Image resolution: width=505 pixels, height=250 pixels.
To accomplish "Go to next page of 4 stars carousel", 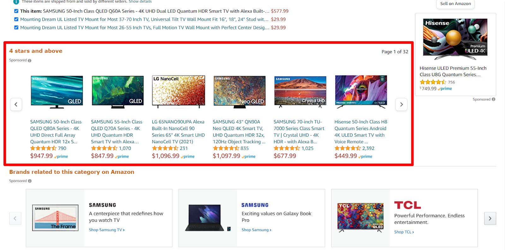I will coord(401,105).
